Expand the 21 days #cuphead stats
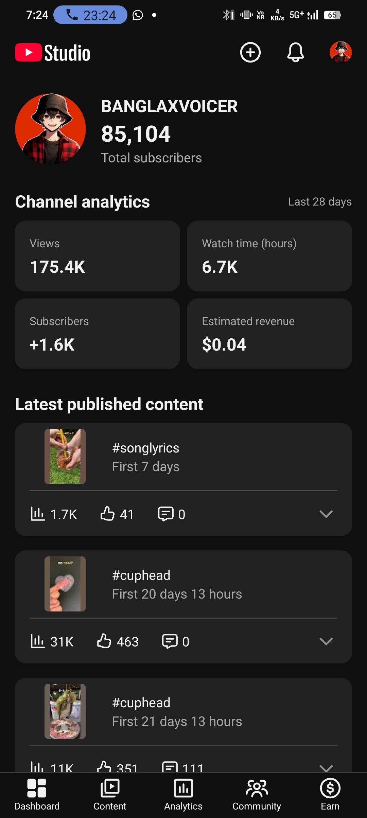This screenshot has width=367, height=818. tap(326, 767)
